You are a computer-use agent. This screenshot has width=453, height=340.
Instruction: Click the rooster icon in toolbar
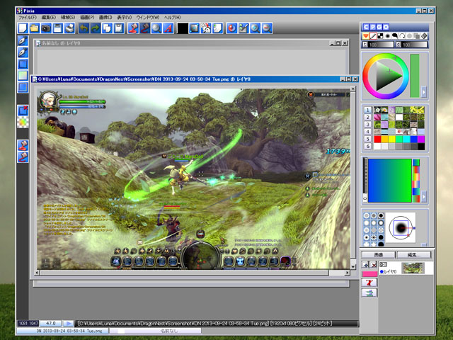pyautogui.click(x=206, y=28)
